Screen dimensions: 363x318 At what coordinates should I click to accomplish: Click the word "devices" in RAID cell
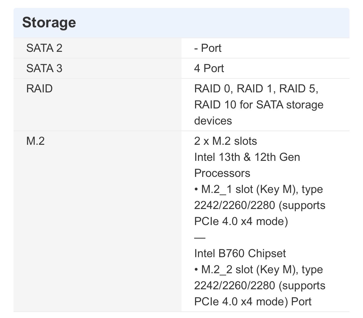[x=213, y=121]
